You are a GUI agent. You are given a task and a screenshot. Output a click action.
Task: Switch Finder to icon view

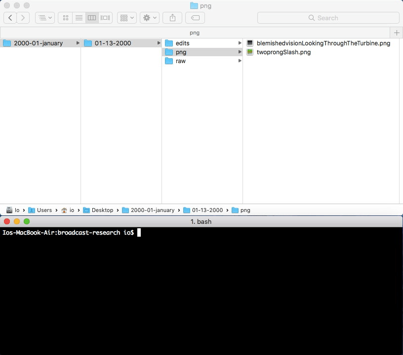(x=66, y=18)
